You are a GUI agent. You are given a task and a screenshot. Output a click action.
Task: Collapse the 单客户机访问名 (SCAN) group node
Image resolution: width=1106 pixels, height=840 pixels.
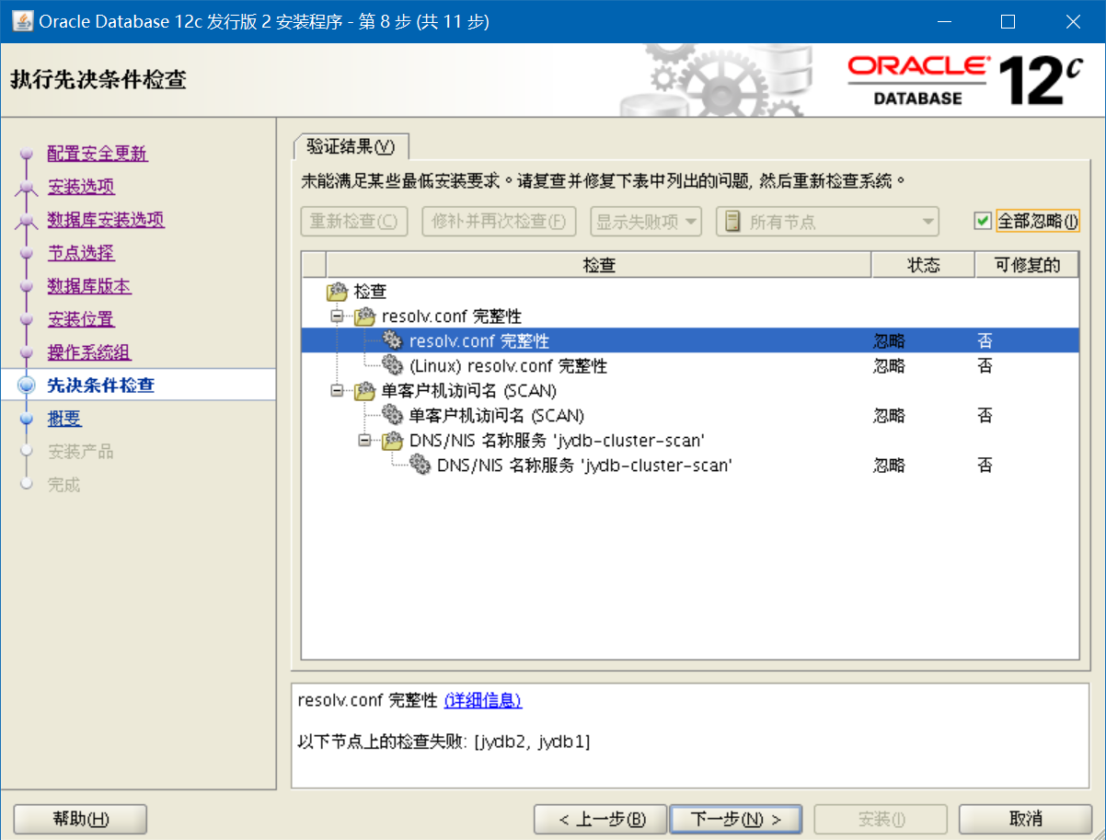337,391
